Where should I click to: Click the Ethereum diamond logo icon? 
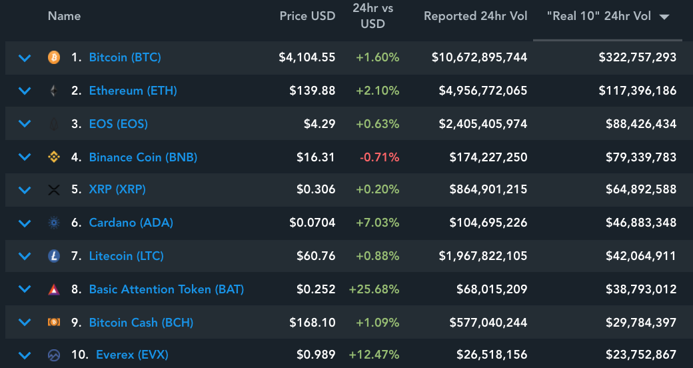click(x=54, y=91)
